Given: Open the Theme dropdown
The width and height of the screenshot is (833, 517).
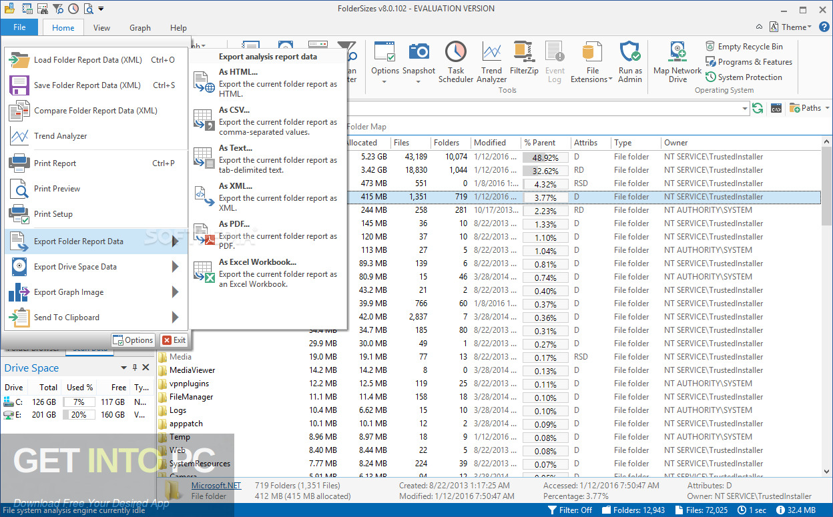Looking at the screenshot, I should pos(791,27).
